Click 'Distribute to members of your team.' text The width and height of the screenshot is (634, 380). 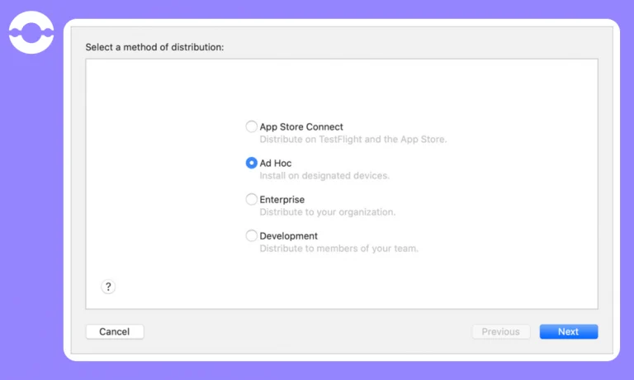tap(338, 249)
